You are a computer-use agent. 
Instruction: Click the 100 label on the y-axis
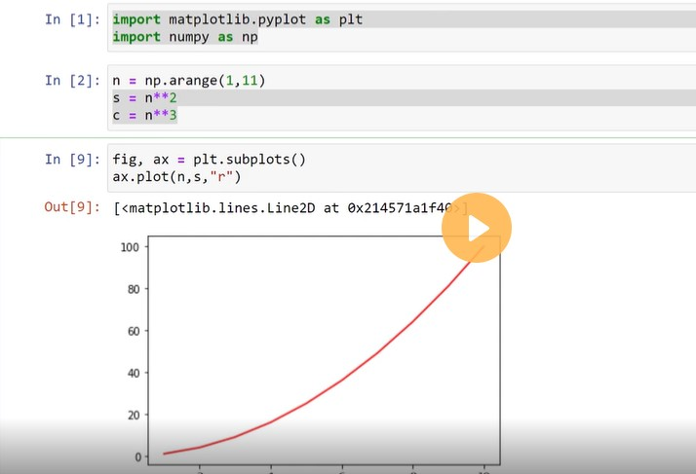point(129,247)
